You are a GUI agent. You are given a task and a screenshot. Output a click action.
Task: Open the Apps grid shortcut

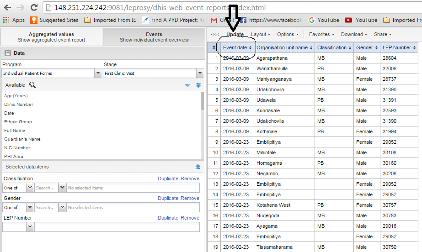[x=14, y=20]
